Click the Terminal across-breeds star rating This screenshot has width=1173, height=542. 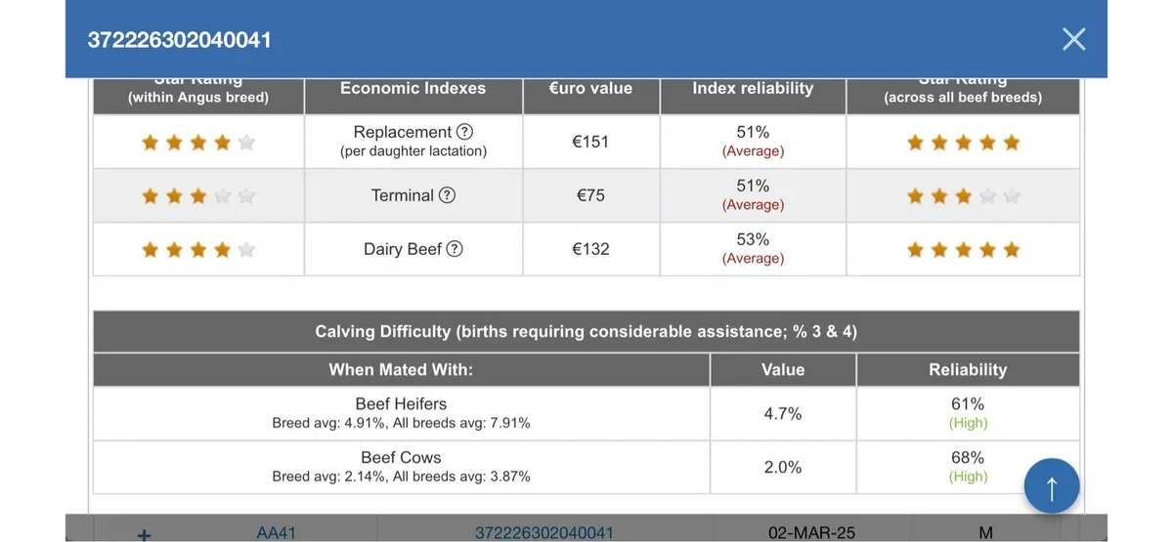(x=963, y=196)
